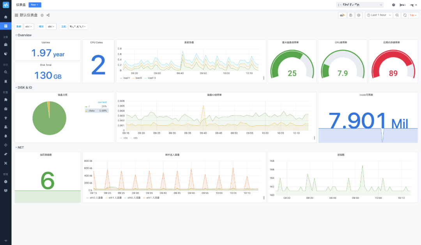
Task: Toggle load1 series in legend
Action: coord(125,78)
